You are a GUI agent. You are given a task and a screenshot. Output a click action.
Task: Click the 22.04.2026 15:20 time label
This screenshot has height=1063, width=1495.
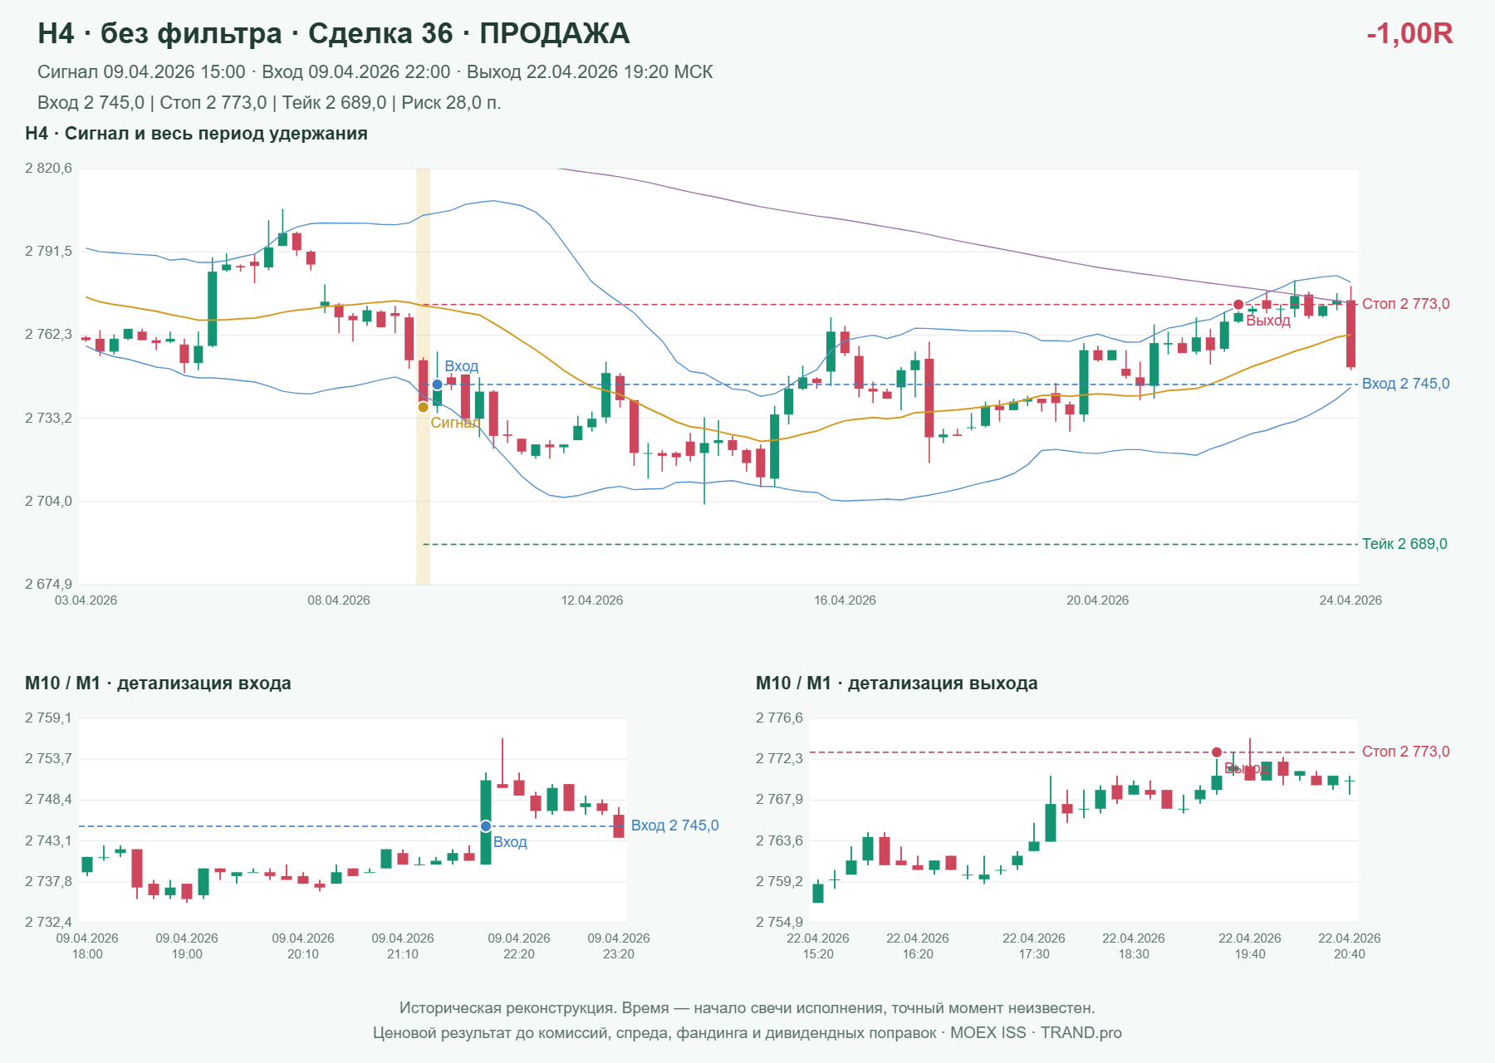tap(818, 946)
